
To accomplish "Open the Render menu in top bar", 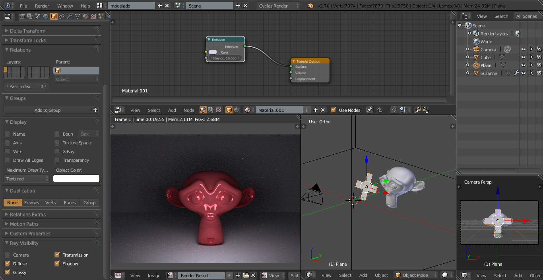I will pos(42,6).
